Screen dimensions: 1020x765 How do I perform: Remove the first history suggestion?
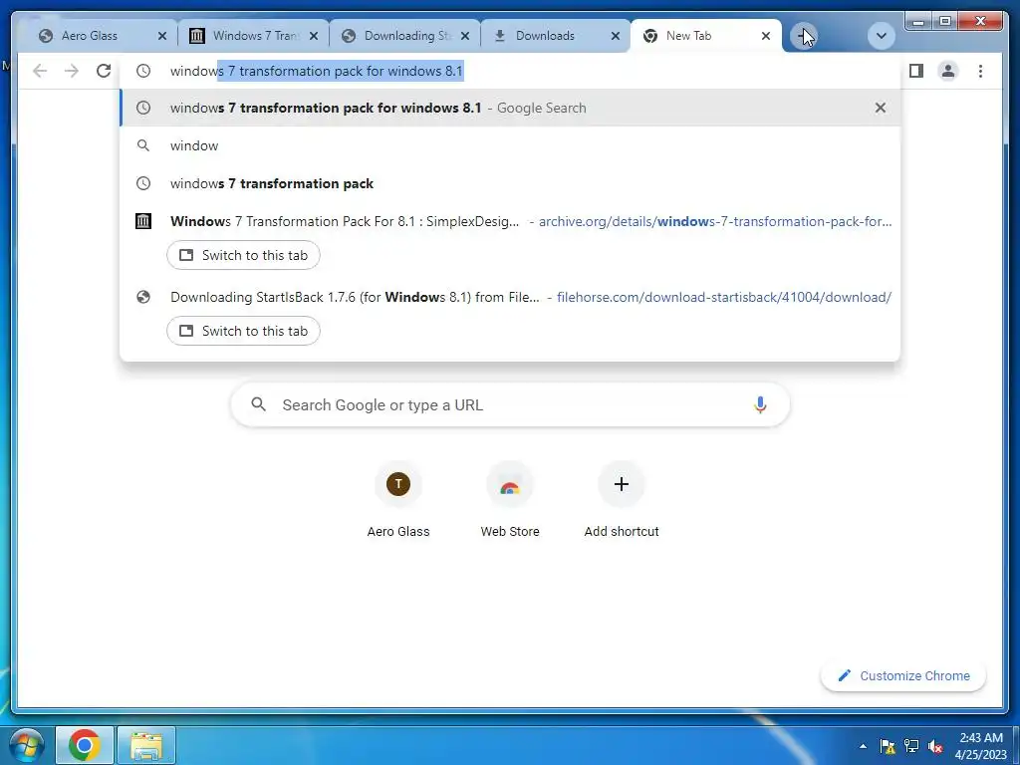coord(881,108)
